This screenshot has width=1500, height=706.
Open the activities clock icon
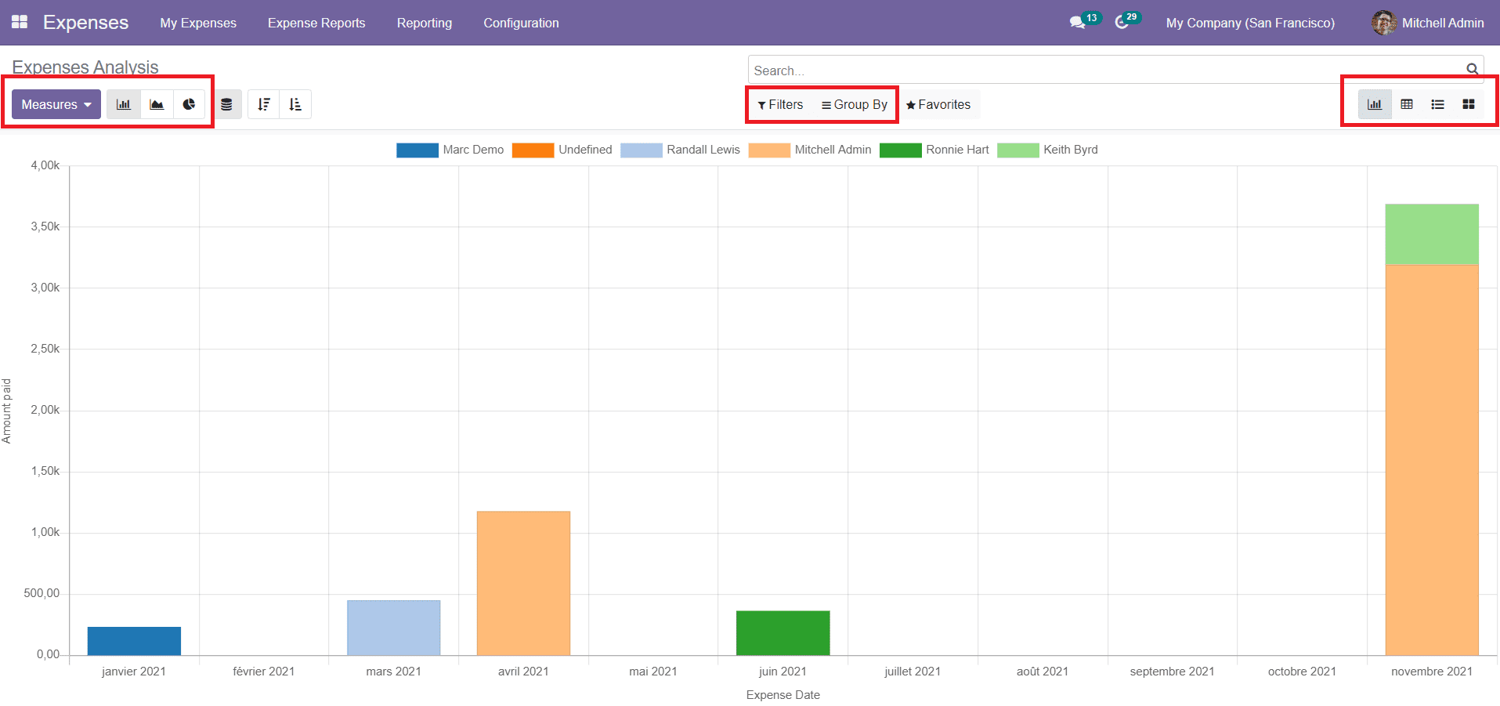click(x=1122, y=23)
